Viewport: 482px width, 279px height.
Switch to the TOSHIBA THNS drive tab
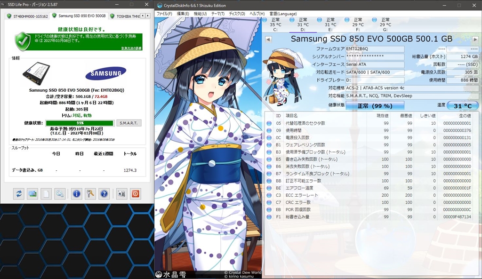[x=125, y=16]
